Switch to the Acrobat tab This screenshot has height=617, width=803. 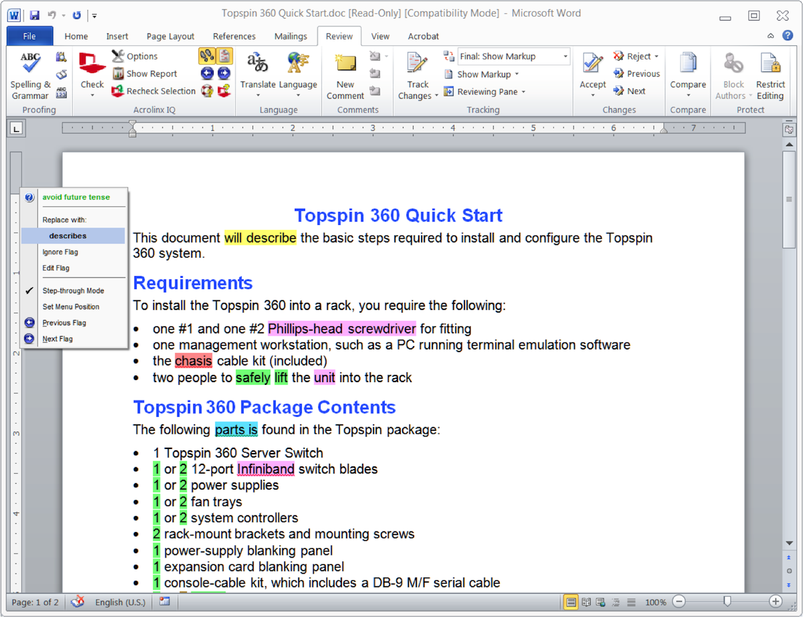(424, 36)
